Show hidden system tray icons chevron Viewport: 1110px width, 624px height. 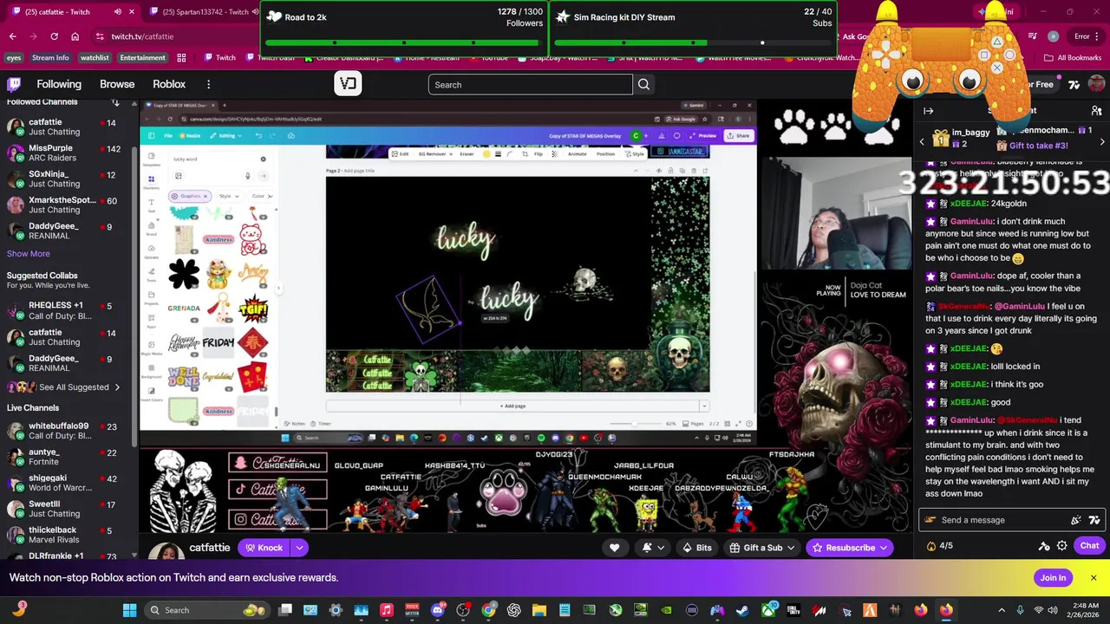pyautogui.click(x=1001, y=610)
